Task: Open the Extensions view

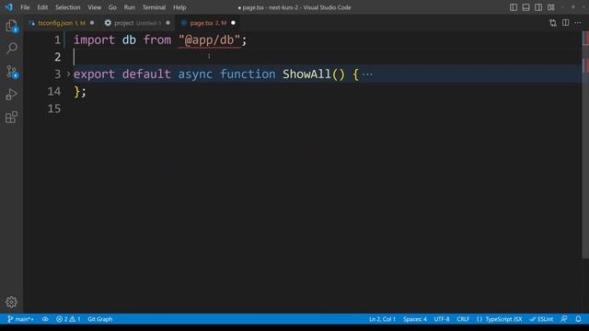Action: (x=12, y=117)
